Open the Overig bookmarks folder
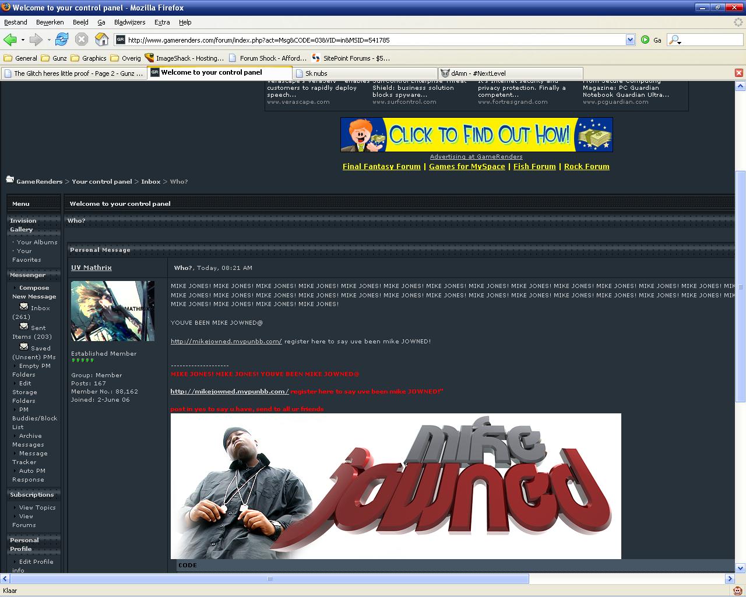746x597 pixels. 126,58
